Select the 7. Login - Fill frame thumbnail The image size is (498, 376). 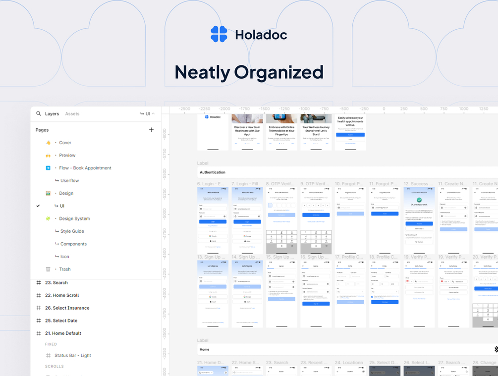pyautogui.click(x=247, y=220)
